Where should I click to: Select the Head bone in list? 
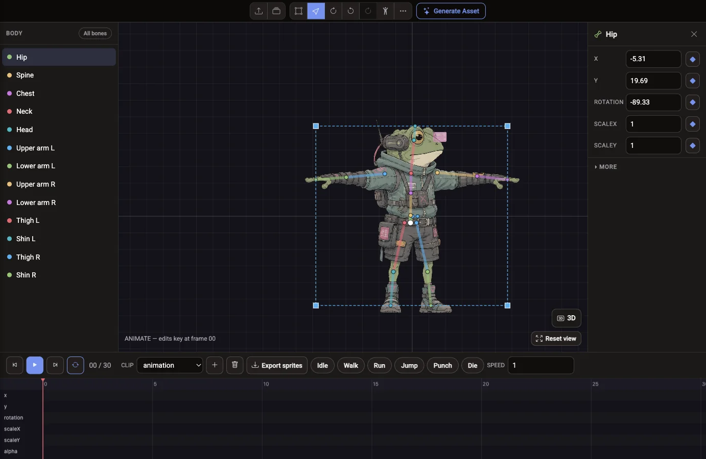[59, 130]
